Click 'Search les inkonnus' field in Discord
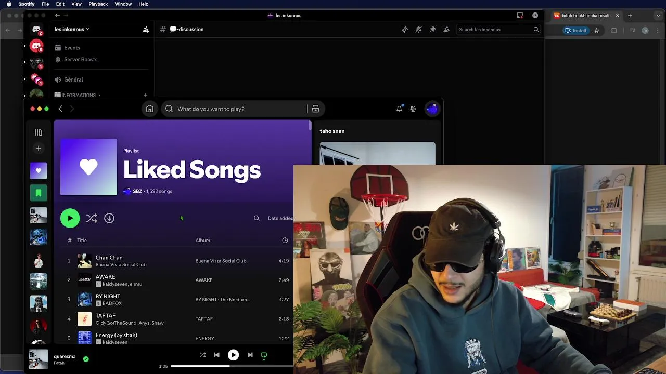The height and width of the screenshot is (374, 666). coord(498,30)
